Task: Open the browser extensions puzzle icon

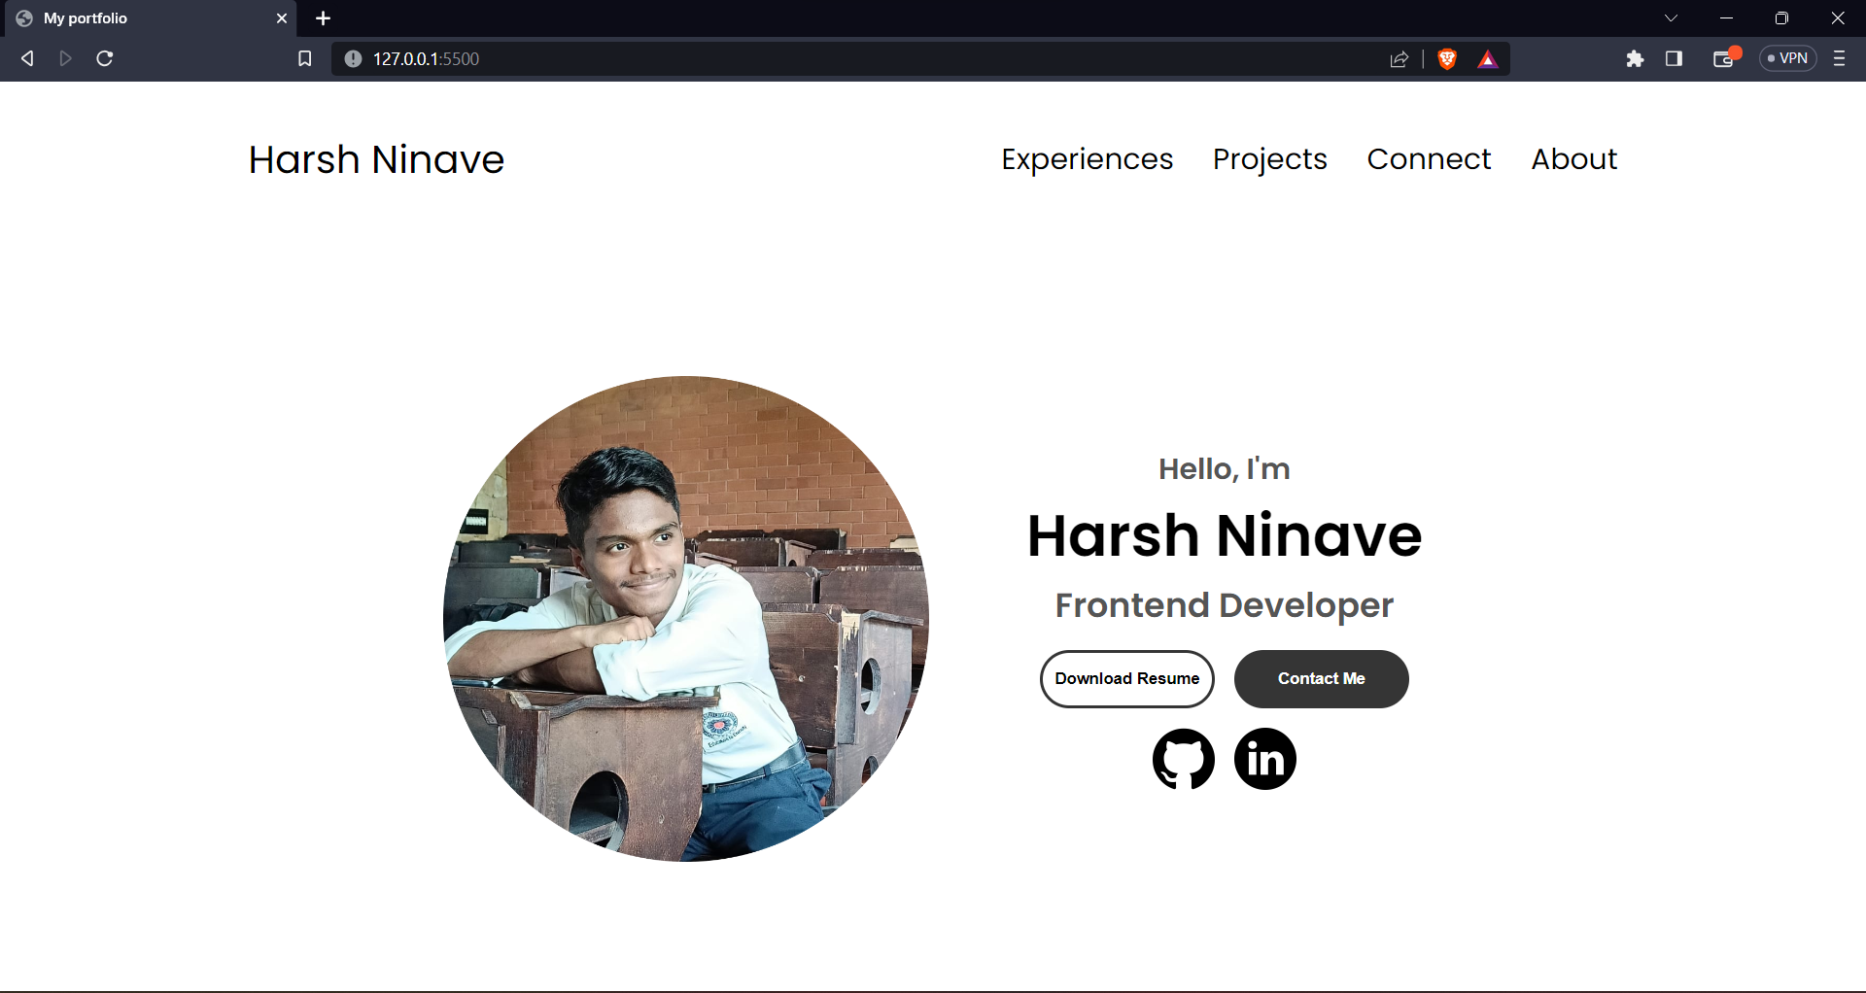Action: [1636, 59]
